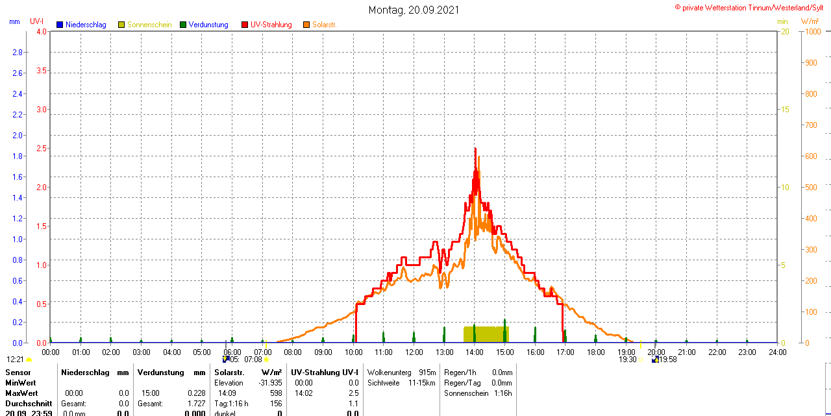Click the sun icon next to 12:21

click(29, 360)
